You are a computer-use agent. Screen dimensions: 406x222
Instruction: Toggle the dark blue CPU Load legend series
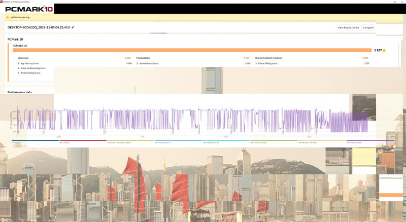pos(35,141)
